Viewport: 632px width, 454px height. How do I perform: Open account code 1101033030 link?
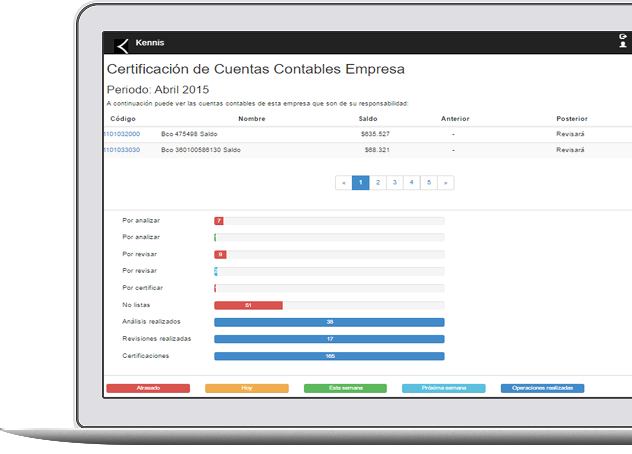click(x=122, y=150)
